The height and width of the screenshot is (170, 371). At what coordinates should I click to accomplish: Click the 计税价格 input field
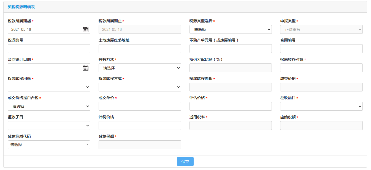pos(140,126)
